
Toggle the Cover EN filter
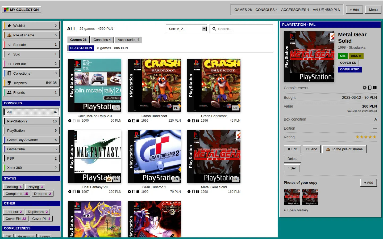[x=16, y=219]
